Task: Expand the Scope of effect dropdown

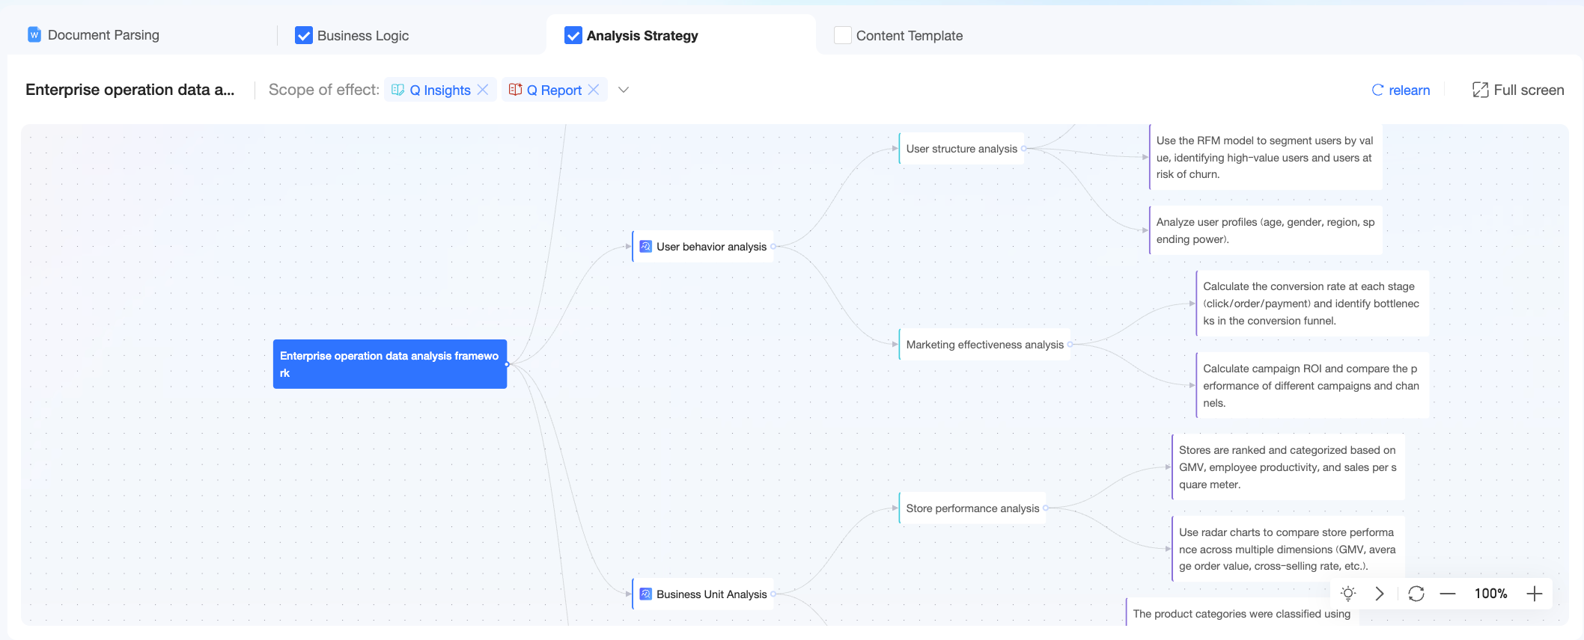Action: 624,90
